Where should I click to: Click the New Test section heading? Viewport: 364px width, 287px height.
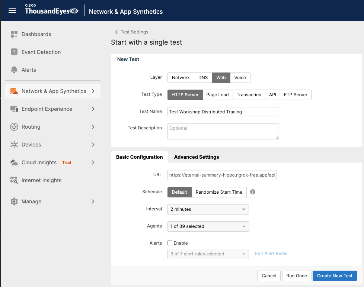click(128, 59)
